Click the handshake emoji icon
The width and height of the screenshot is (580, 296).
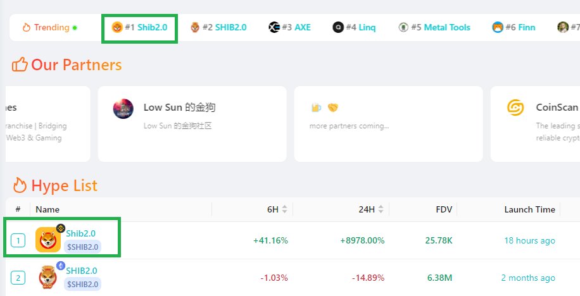click(333, 108)
